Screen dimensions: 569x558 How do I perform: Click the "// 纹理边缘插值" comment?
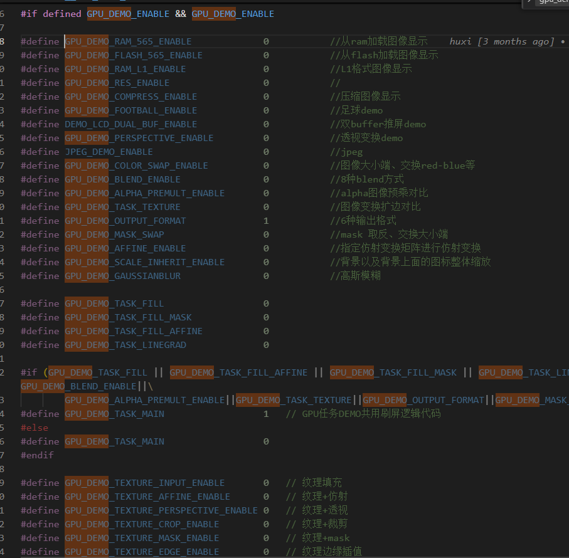pos(324,552)
